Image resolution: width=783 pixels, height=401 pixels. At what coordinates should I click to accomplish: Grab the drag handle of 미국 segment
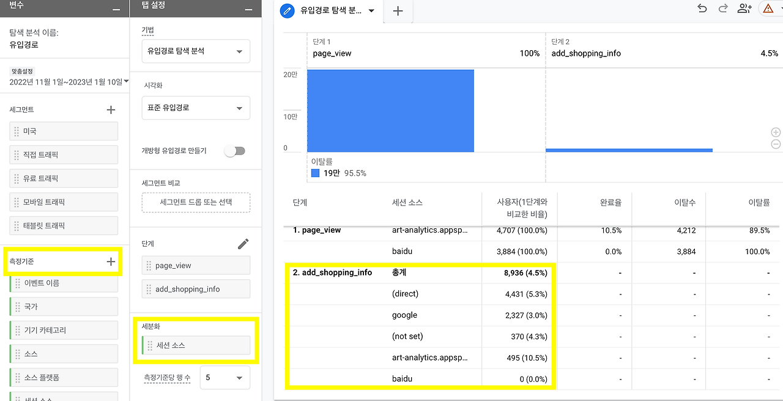(17, 132)
